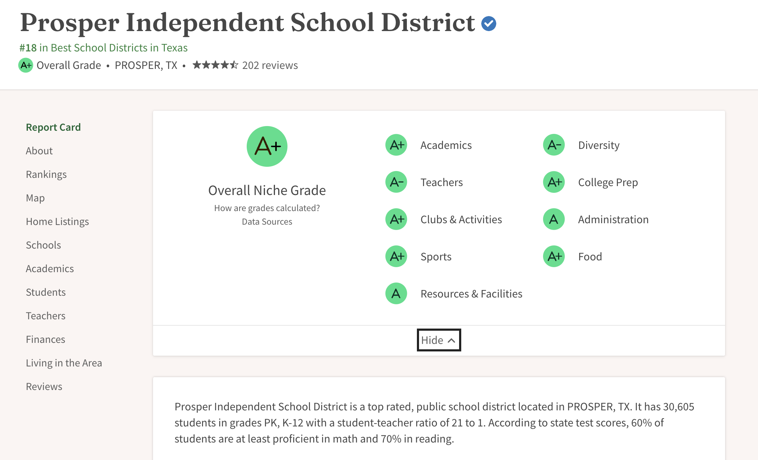Click the Overall Niche Grade heading
The image size is (758, 460).
[267, 190]
